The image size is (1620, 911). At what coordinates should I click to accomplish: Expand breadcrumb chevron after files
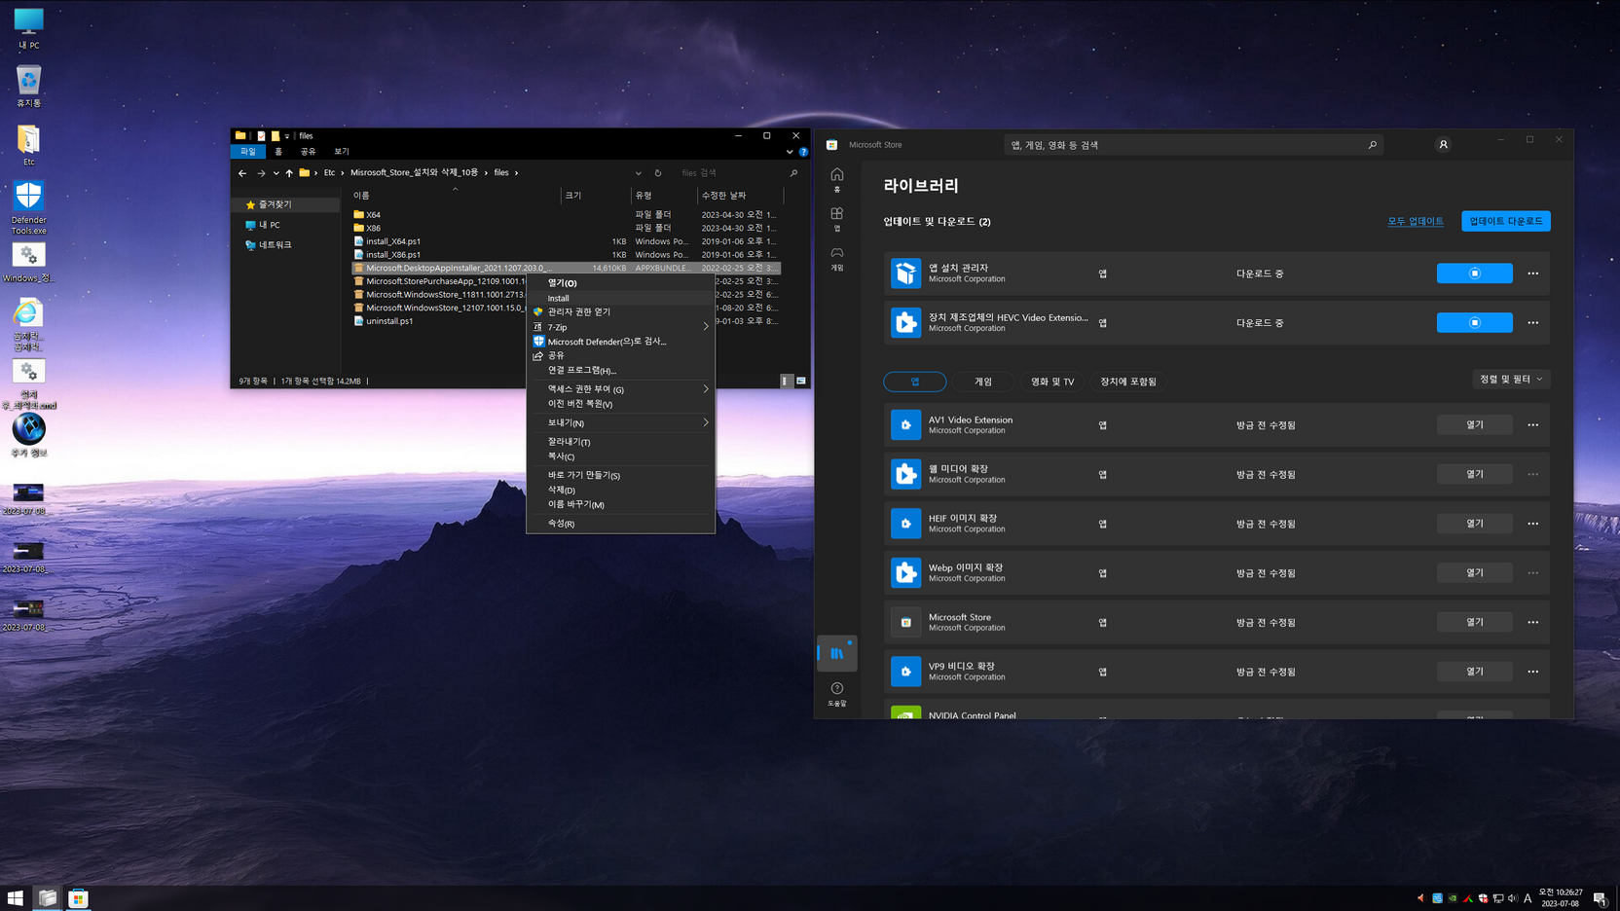coord(516,173)
